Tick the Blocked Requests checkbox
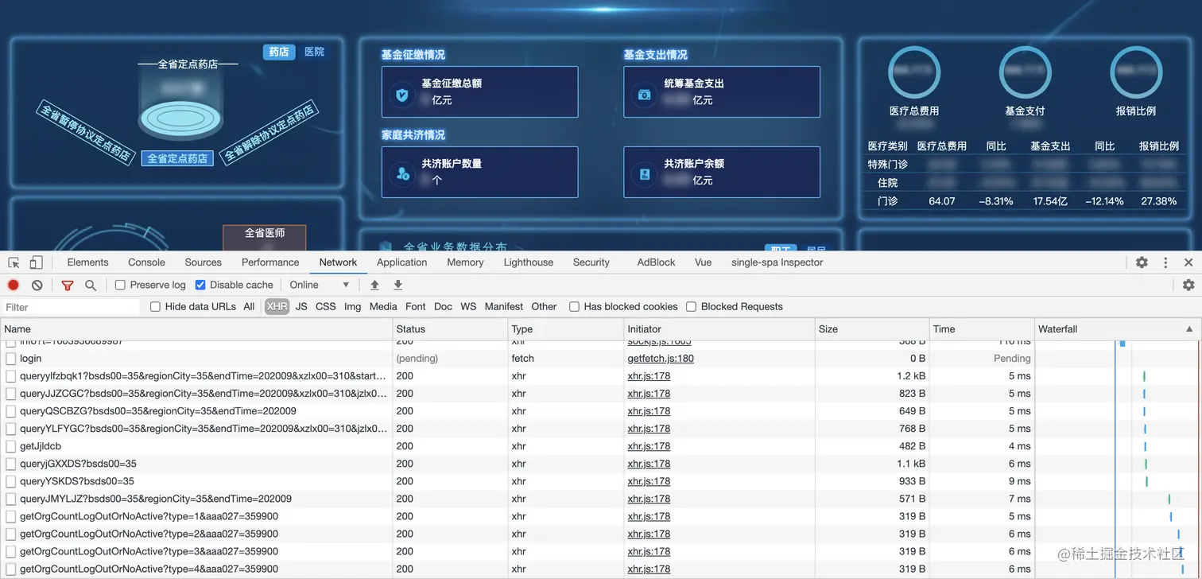The height and width of the screenshot is (579, 1202). click(x=692, y=307)
